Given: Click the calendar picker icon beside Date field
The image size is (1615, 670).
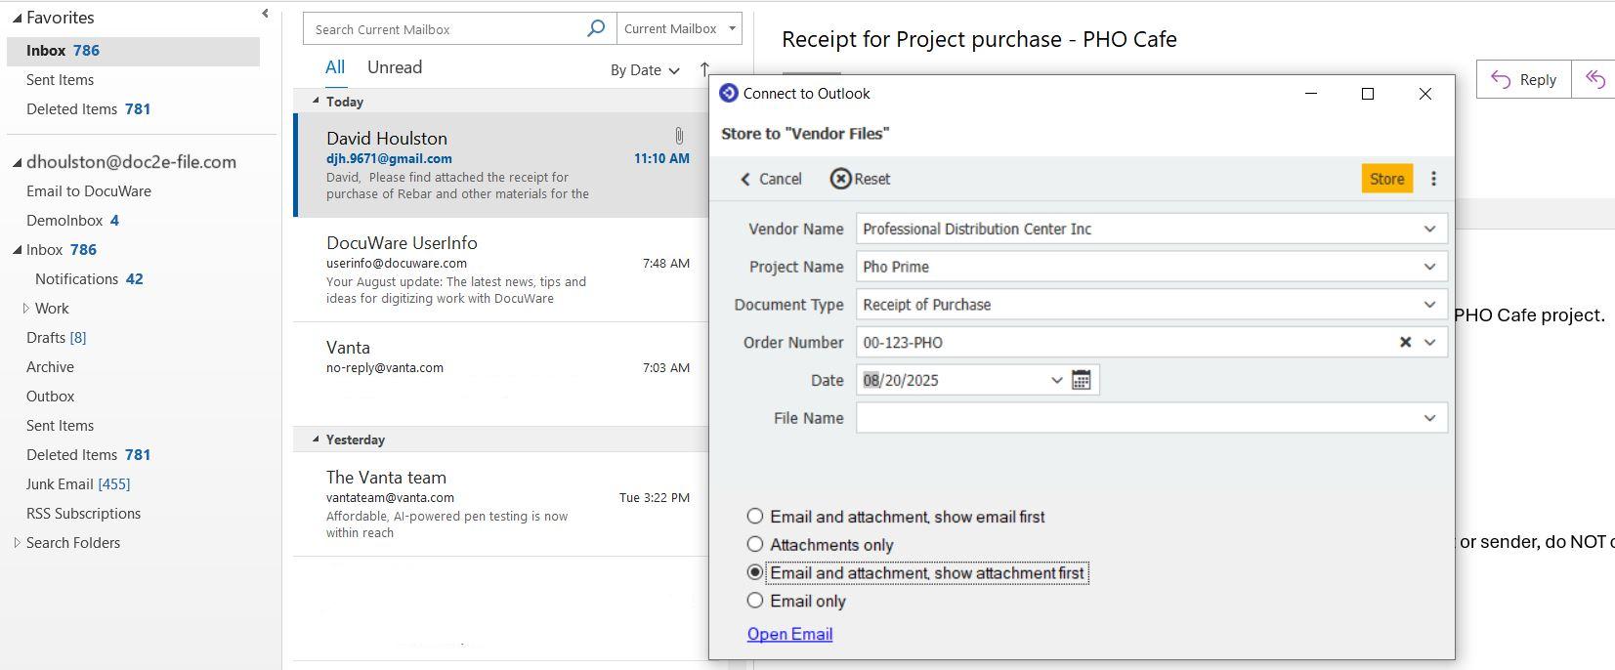Looking at the screenshot, I should pos(1081,380).
